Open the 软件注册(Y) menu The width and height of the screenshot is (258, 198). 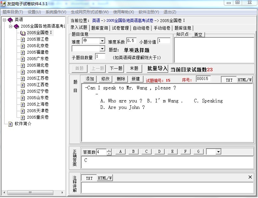point(149,12)
